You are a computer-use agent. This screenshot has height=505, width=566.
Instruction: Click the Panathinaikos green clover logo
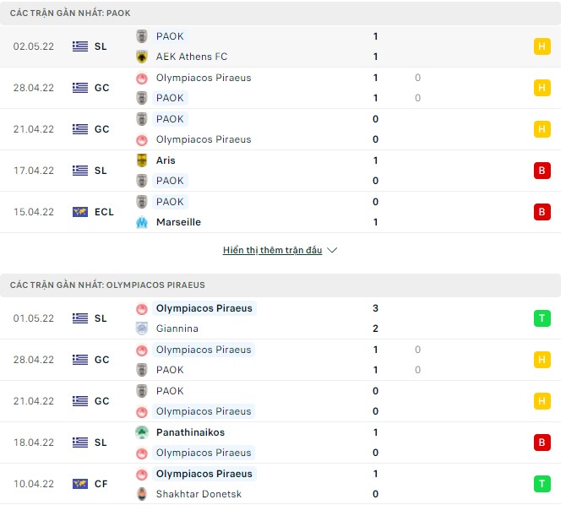[x=142, y=432]
